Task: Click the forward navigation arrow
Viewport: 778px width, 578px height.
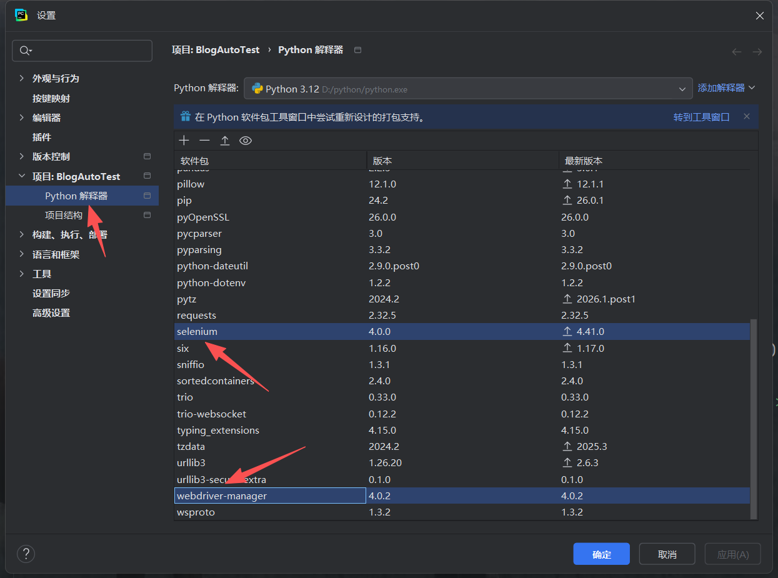Action: (757, 52)
